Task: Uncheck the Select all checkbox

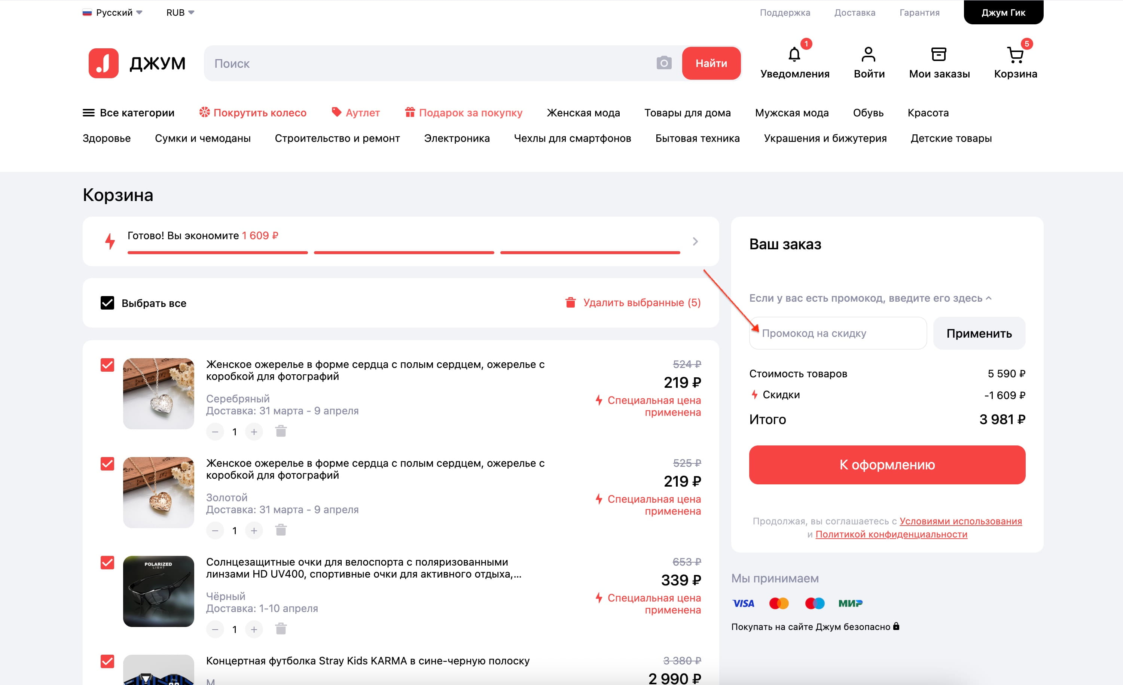Action: click(x=107, y=303)
